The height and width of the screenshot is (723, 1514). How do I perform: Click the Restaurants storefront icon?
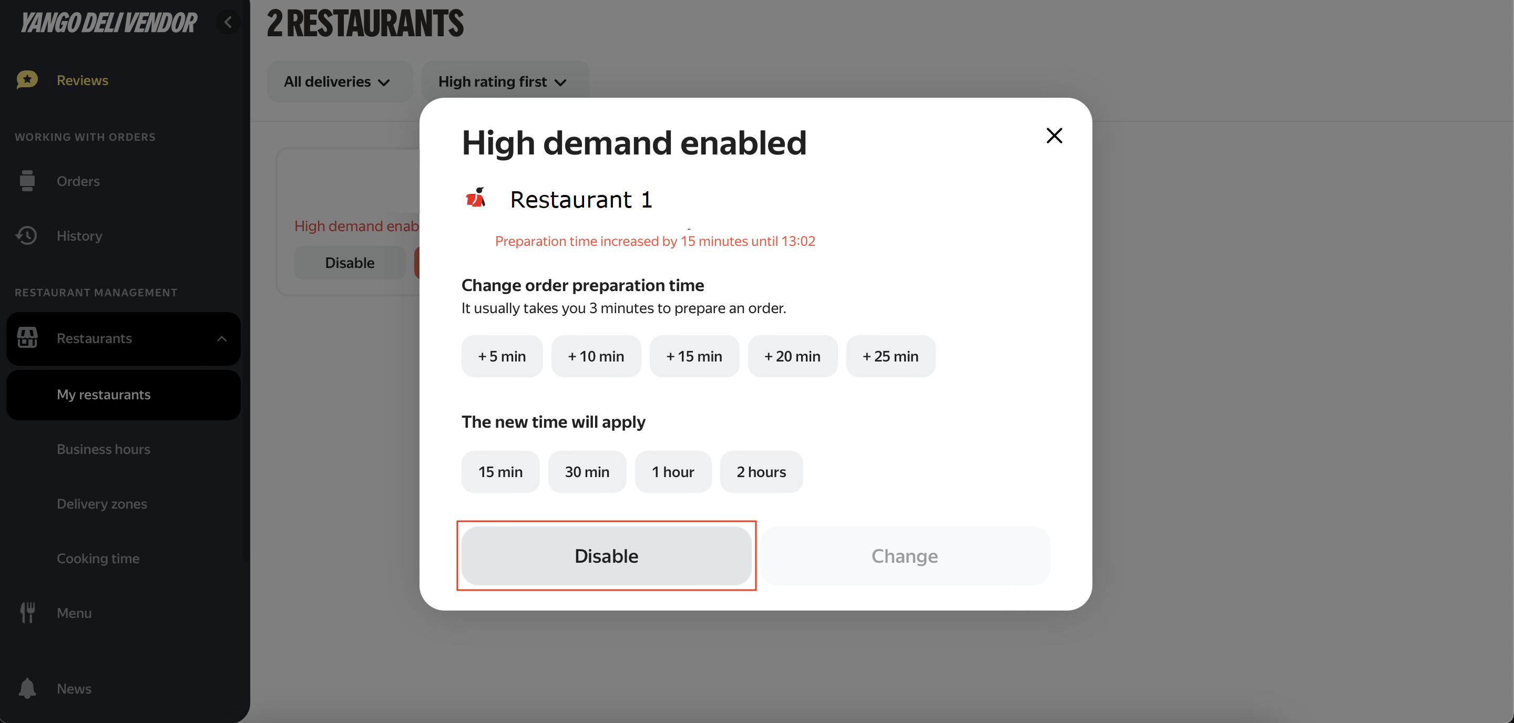pyautogui.click(x=27, y=338)
